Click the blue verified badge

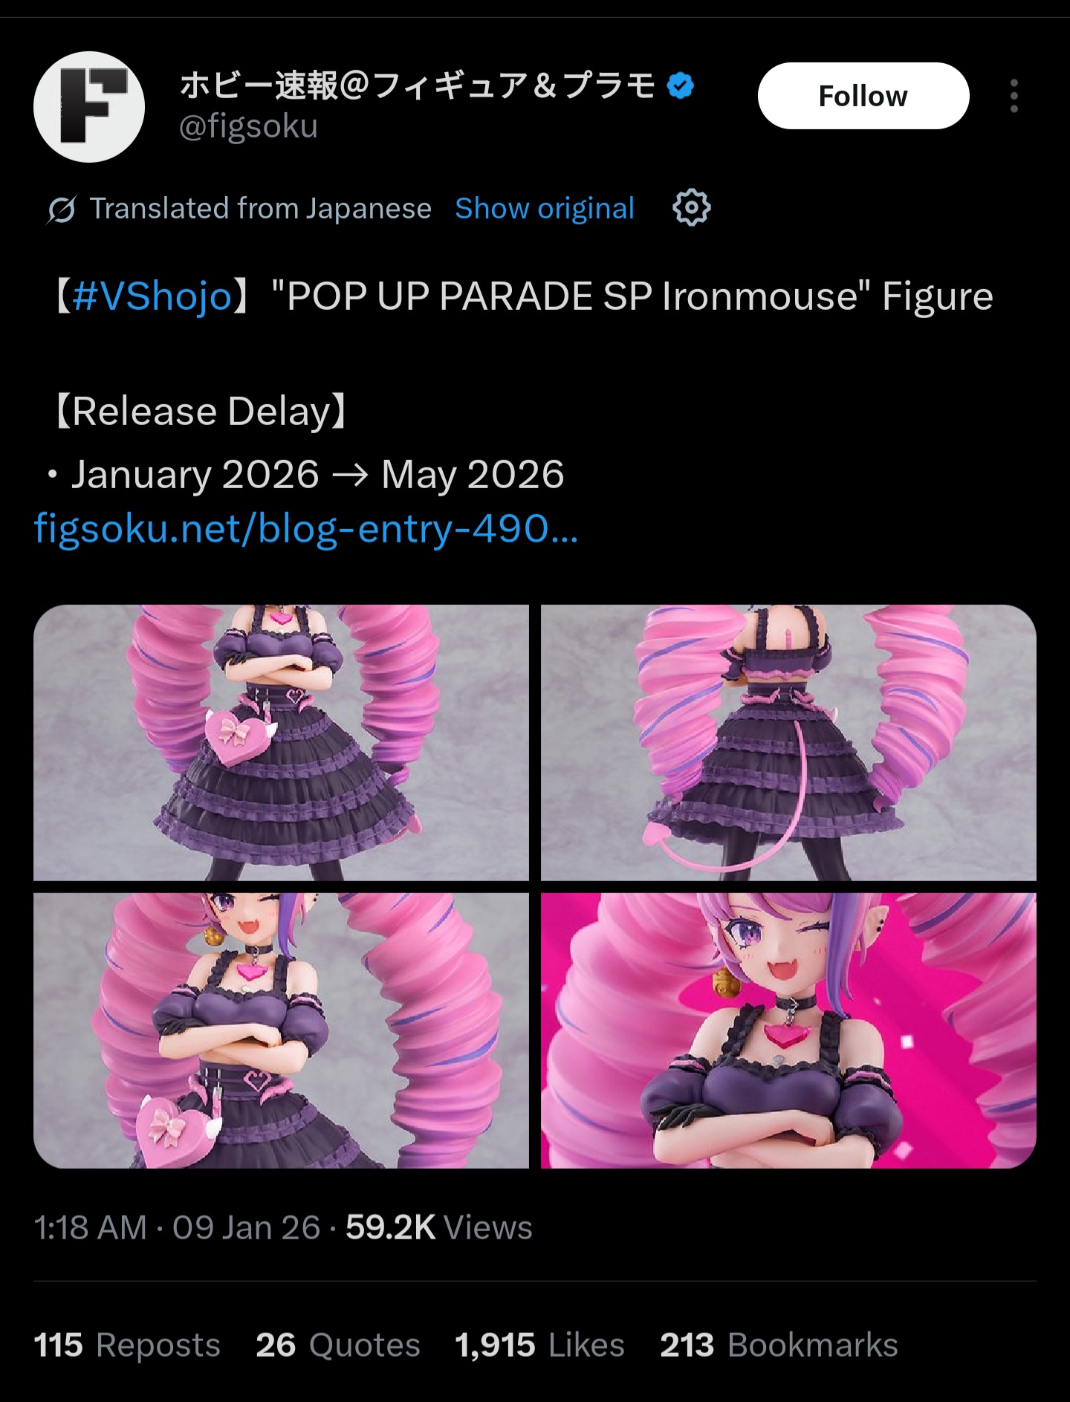coord(681,85)
